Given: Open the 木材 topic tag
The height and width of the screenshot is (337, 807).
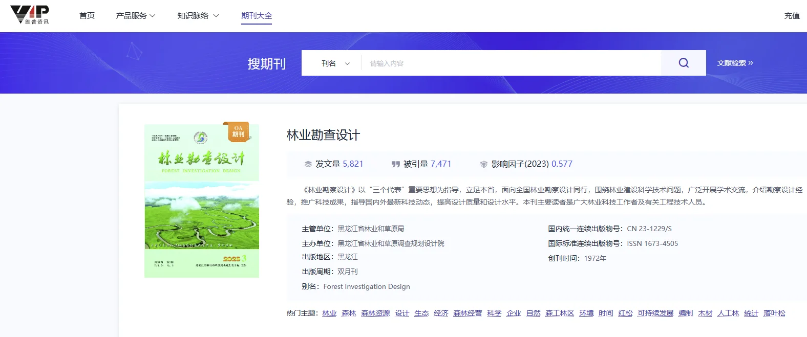Looking at the screenshot, I should pyautogui.click(x=705, y=313).
